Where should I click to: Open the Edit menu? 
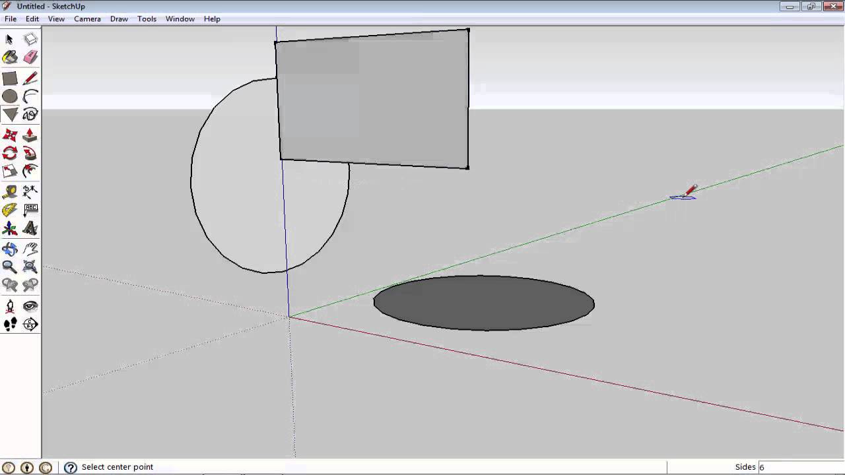coord(32,18)
